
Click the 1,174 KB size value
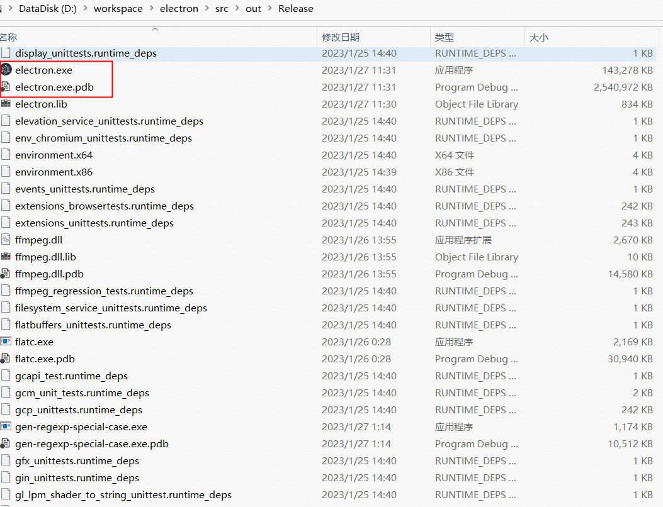coord(633,426)
